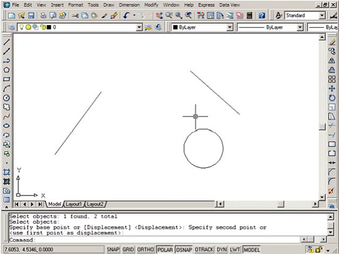Viewport: 339px width, 254px height.
Task: Select the Ellipse tool
Action: coord(6,126)
